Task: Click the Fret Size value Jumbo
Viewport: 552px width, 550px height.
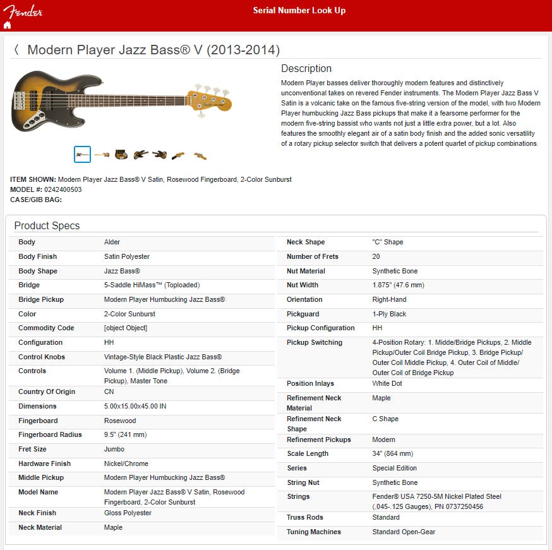Action: click(x=114, y=449)
